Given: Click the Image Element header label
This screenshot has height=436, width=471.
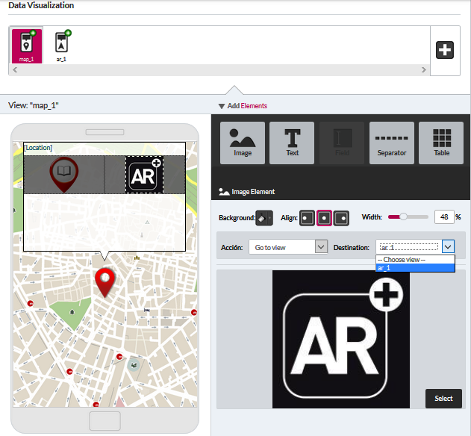Looking at the screenshot, I should coord(253,192).
